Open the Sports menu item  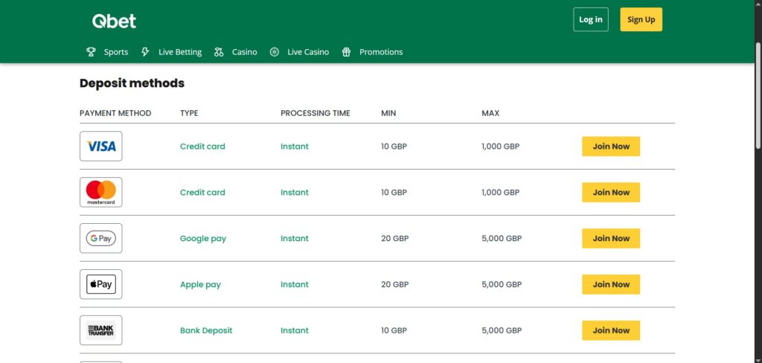(116, 52)
